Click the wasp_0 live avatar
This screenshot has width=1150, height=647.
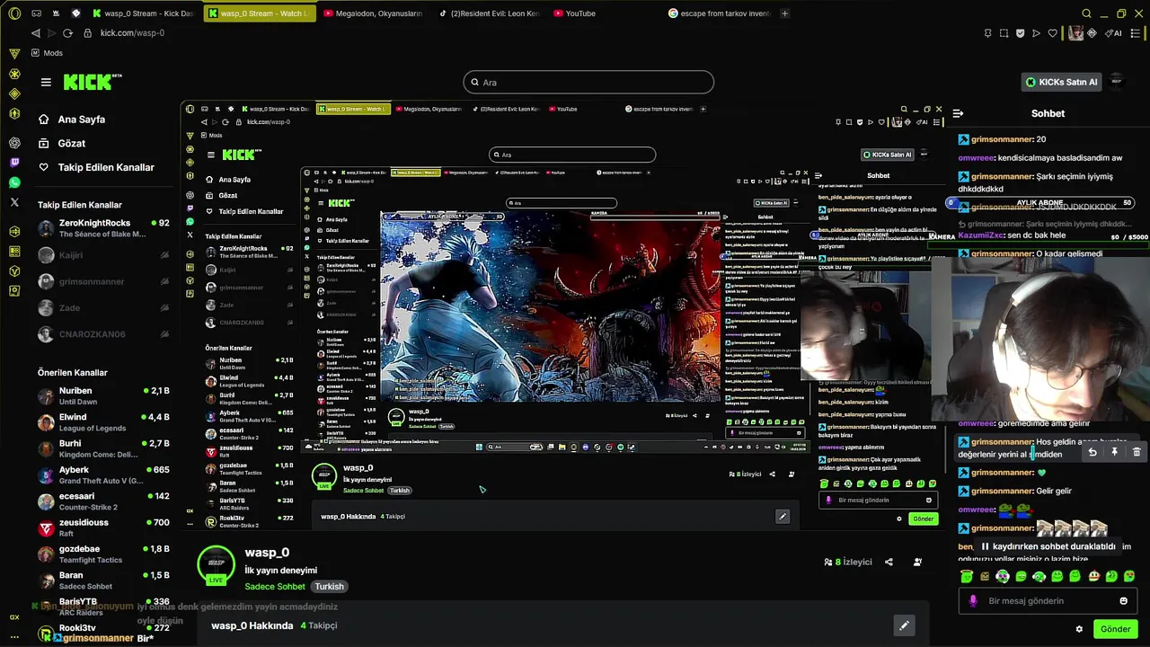tap(216, 564)
